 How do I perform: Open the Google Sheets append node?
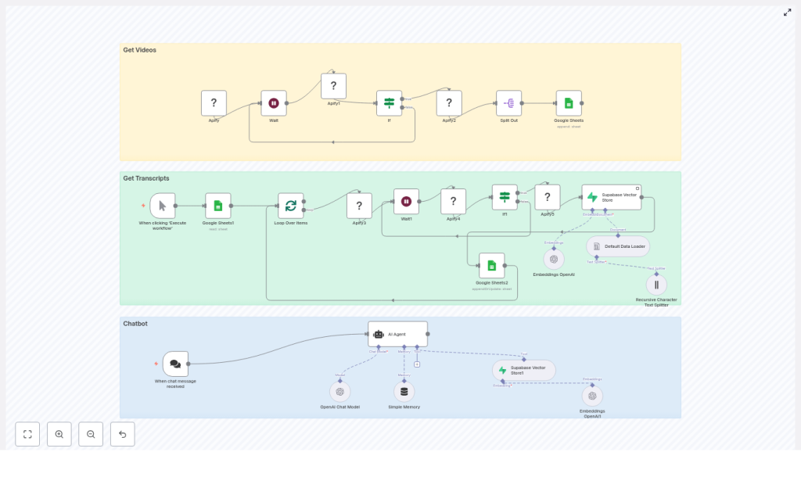click(569, 103)
